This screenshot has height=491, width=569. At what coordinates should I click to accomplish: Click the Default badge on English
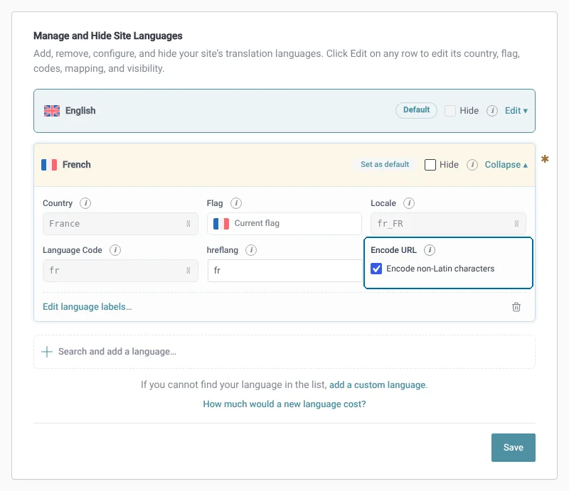pos(416,110)
